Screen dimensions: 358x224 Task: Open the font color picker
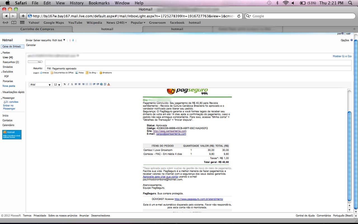pos(109,84)
